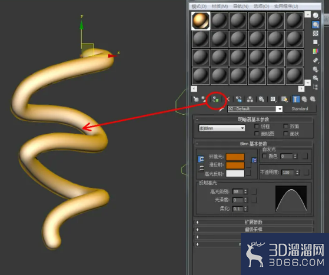Click sample slots scroll down arrow
The width and height of the screenshot is (329, 275).
click(307, 82)
